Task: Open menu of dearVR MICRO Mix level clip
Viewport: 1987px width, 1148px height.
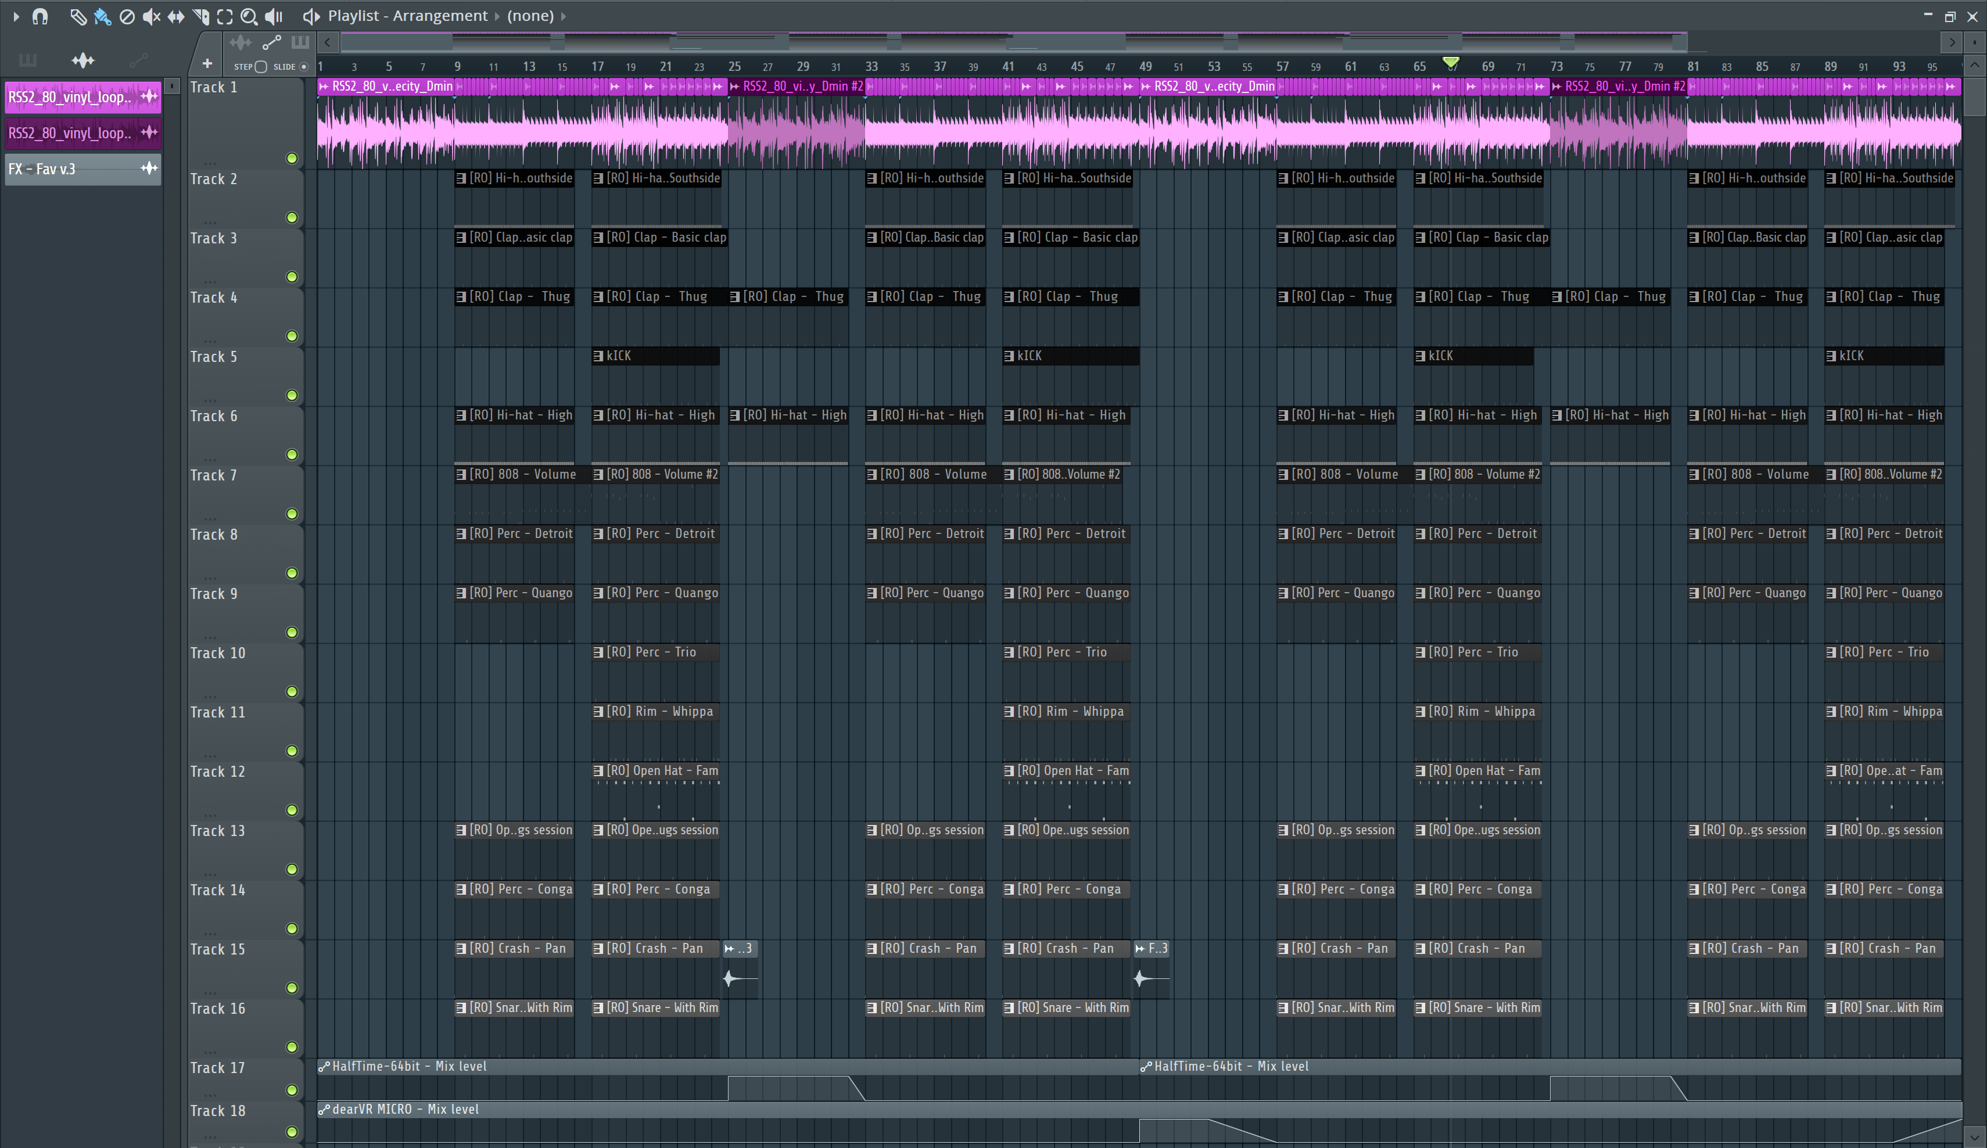Action: [323, 1110]
